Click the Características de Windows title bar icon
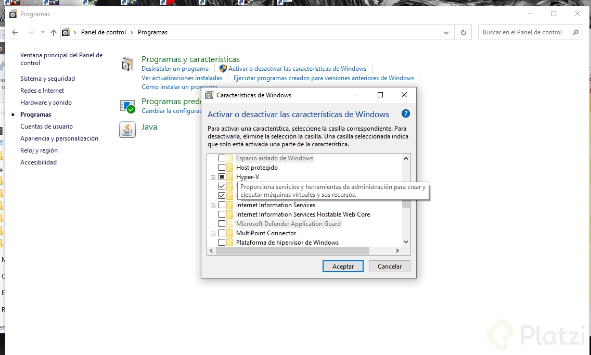The height and width of the screenshot is (355, 591). (209, 95)
